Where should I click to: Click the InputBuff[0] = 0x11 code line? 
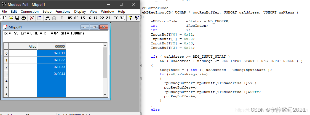click(x=173, y=34)
